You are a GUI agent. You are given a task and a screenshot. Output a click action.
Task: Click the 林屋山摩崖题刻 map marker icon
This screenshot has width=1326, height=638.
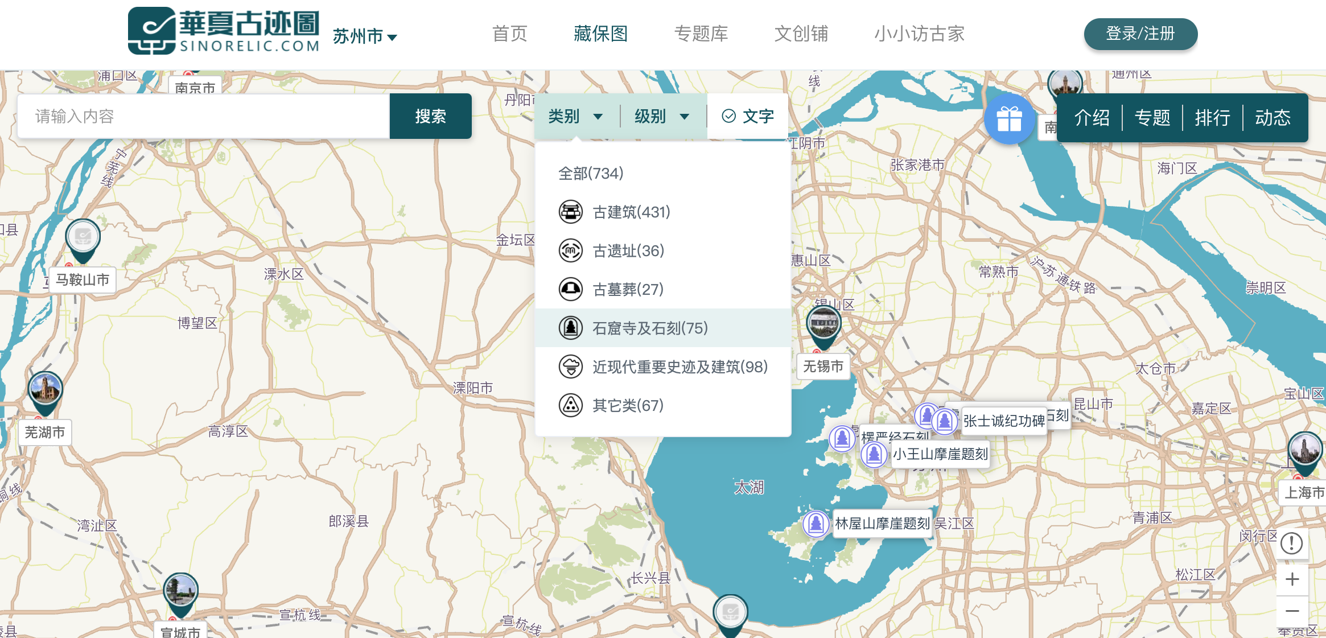tap(816, 523)
